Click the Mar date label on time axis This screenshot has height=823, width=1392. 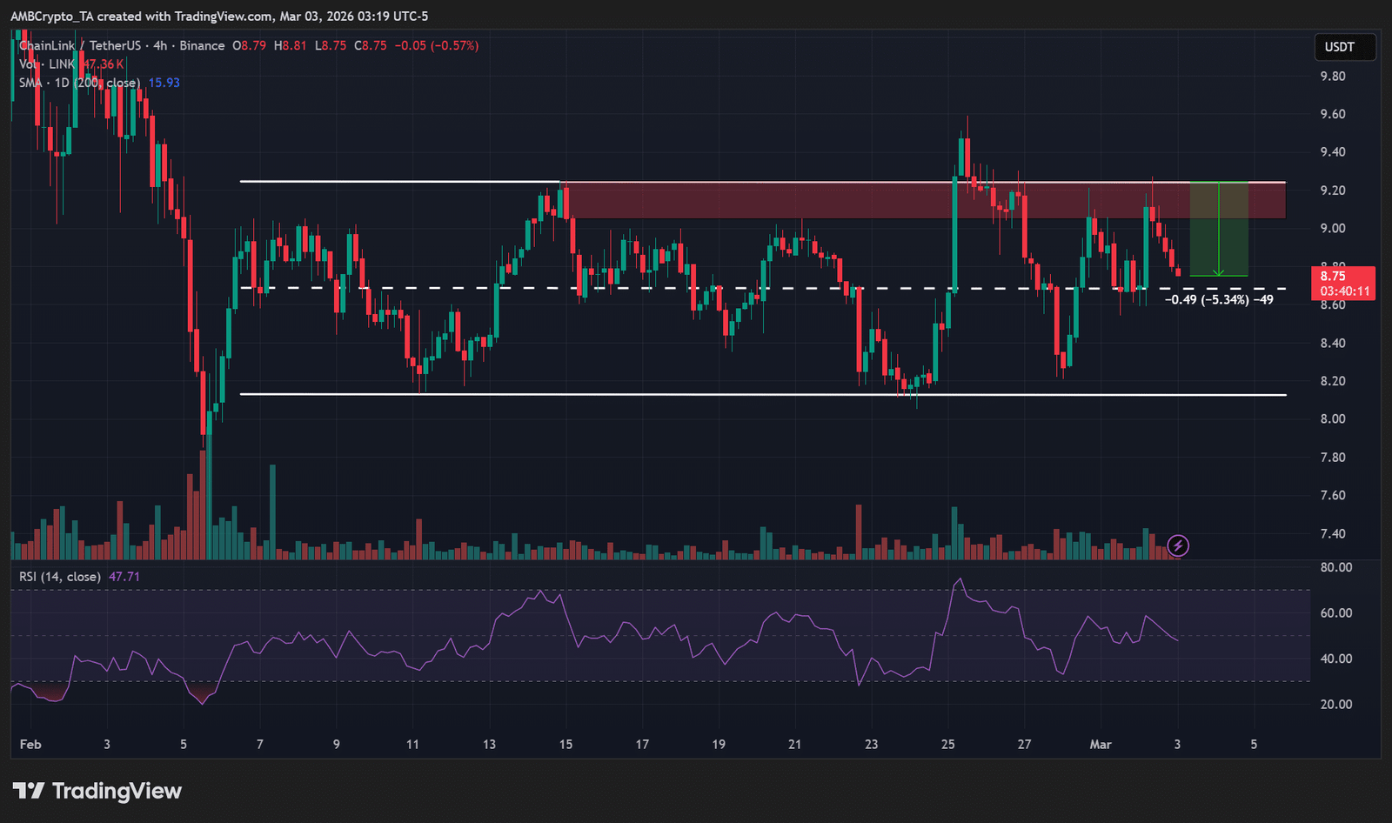[x=1101, y=745]
